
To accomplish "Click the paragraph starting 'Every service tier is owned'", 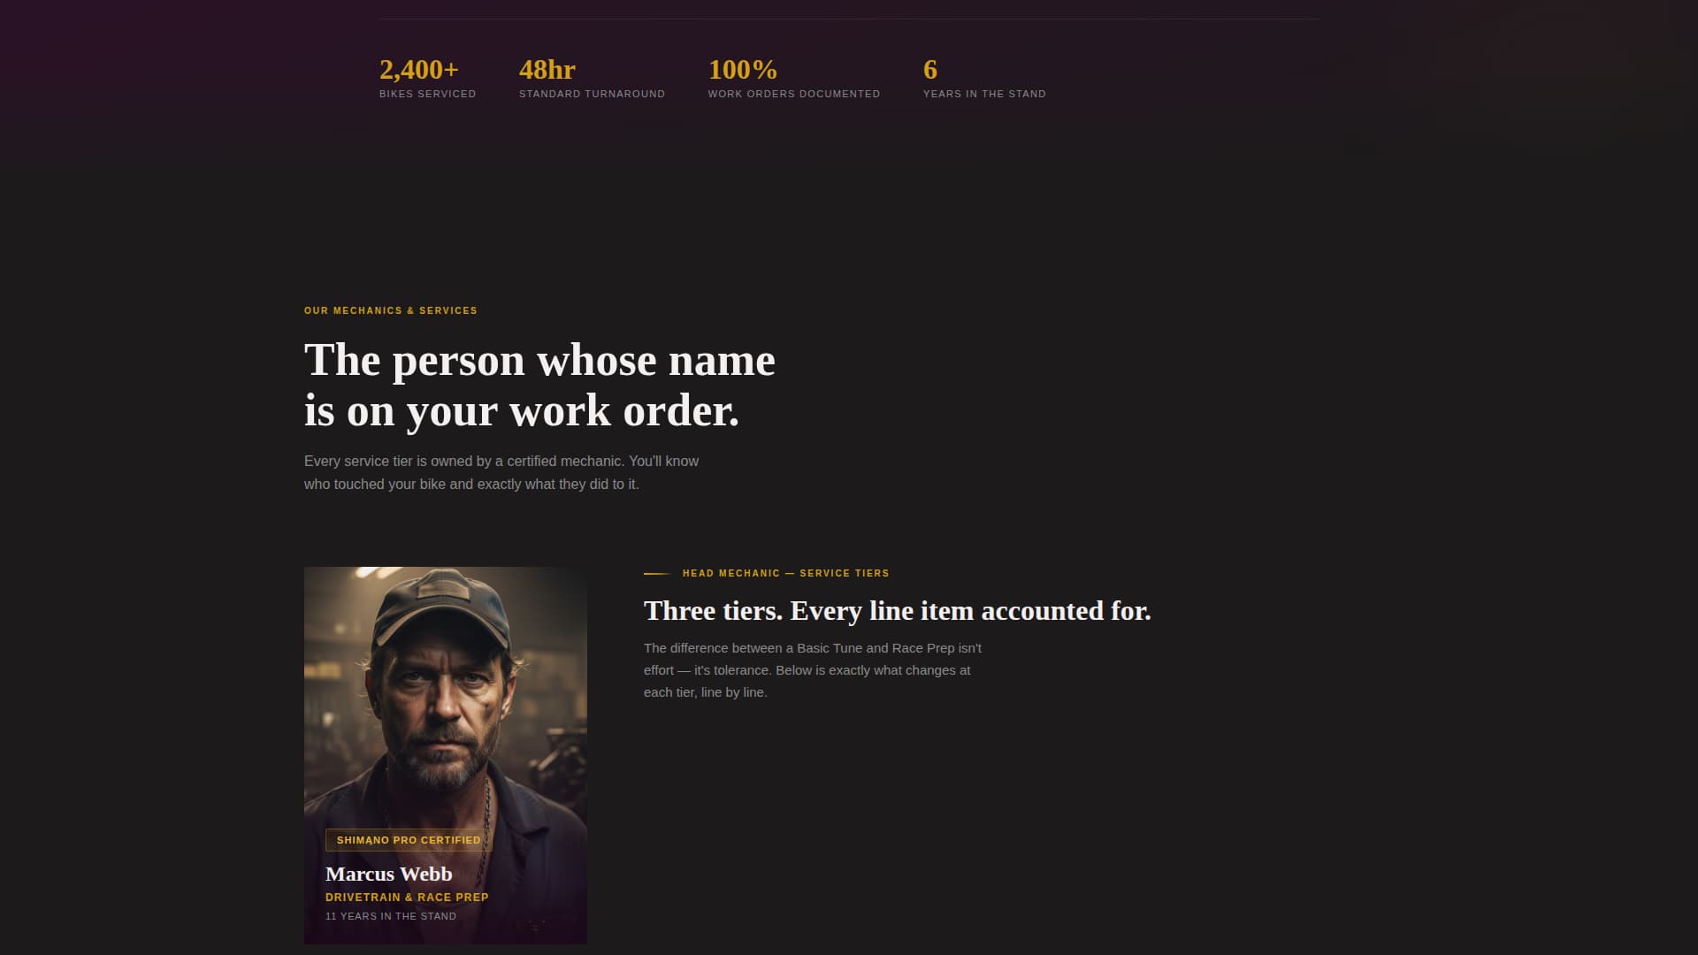I will (501, 472).
